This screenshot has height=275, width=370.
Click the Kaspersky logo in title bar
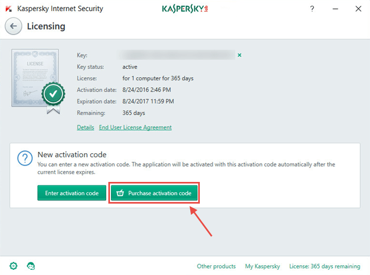(x=185, y=9)
